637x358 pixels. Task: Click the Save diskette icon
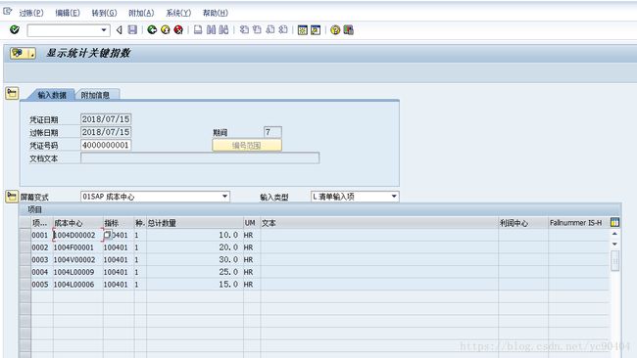click(132, 29)
